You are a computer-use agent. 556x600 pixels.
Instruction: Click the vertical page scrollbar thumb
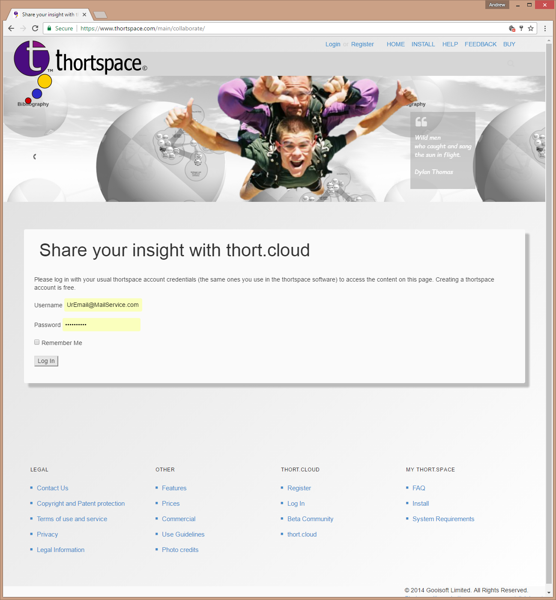click(549, 314)
